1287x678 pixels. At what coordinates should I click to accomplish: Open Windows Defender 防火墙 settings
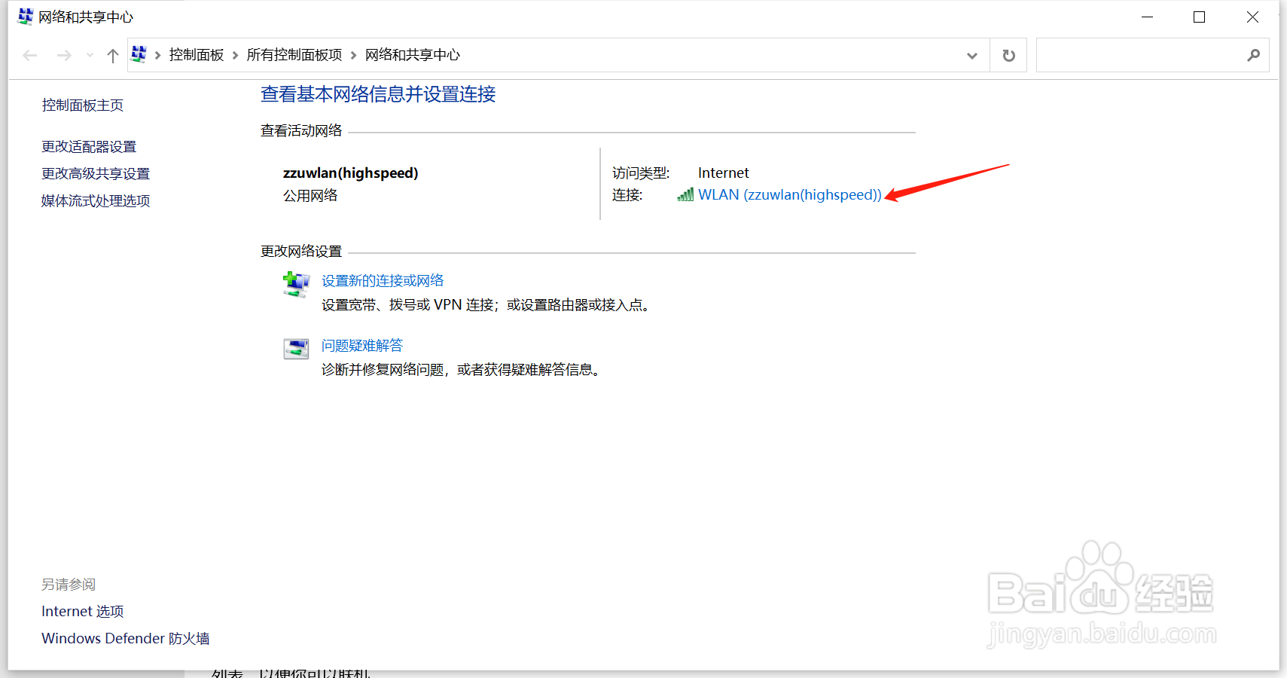[x=124, y=638]
